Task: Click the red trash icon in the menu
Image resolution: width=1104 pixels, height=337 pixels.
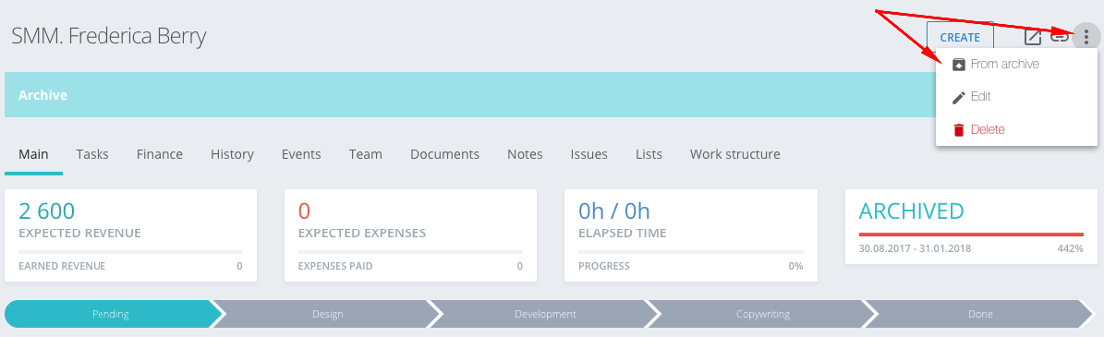Action: click(x=958, y=129)
